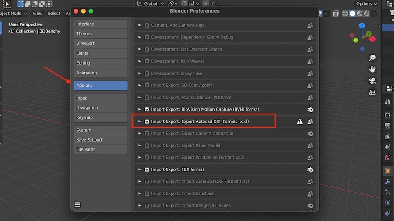This screenshot has height=221, width=394.
Task: Open the Interface preferences tab
Action: pyautogui.click(x=101, y=24)
